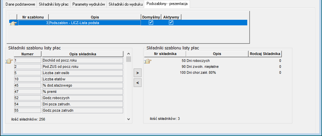Toggle Domyślny checkbox for template 3
The width and height of the screenshot is (322, 136).
151,23
